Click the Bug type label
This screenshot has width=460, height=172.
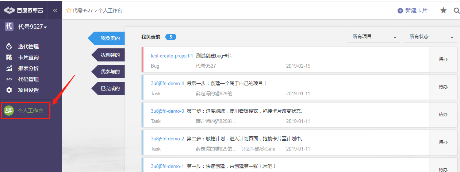click(155, 66)
